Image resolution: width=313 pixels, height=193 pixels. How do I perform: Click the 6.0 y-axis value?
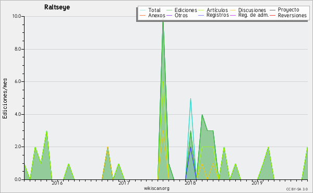pos(18,81)
